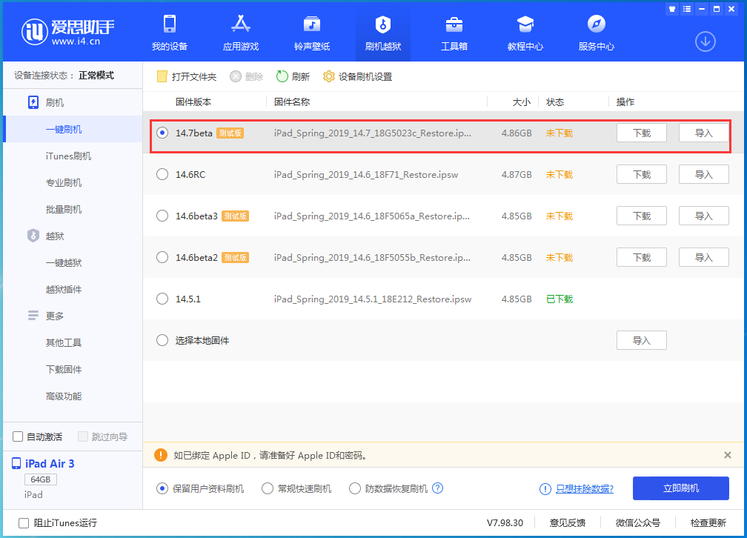Click the 固件名称 column header
Screen dimensions: 747x538
coord(292,102)
